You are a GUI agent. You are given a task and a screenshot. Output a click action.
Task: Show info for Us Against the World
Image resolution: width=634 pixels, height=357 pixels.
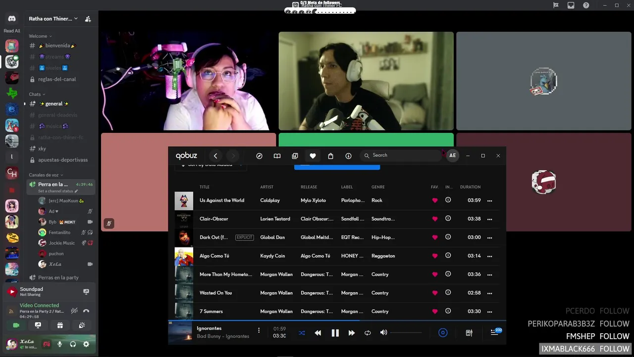tap(448, 200)
